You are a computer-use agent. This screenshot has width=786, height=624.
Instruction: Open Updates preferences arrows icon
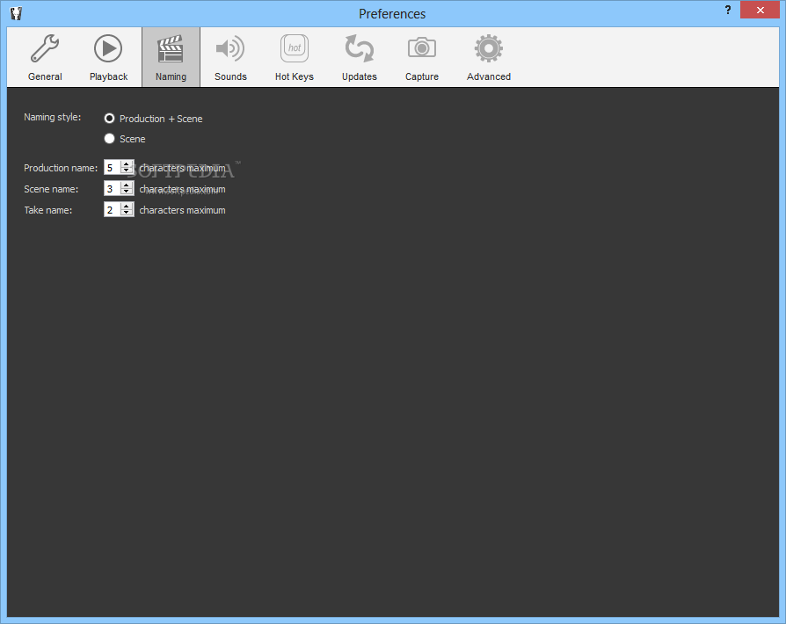(x=359, y=48)
